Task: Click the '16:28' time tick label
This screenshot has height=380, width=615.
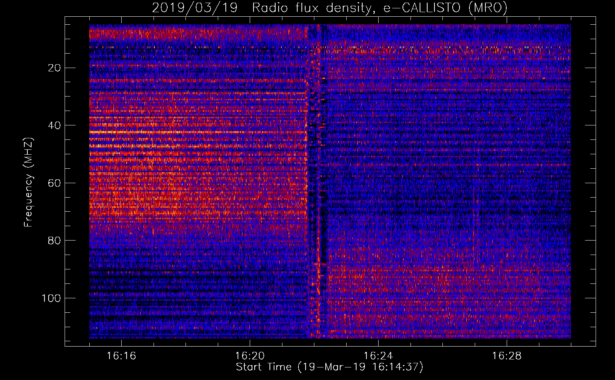Action: pyautogui.click(x=507, y=356)
